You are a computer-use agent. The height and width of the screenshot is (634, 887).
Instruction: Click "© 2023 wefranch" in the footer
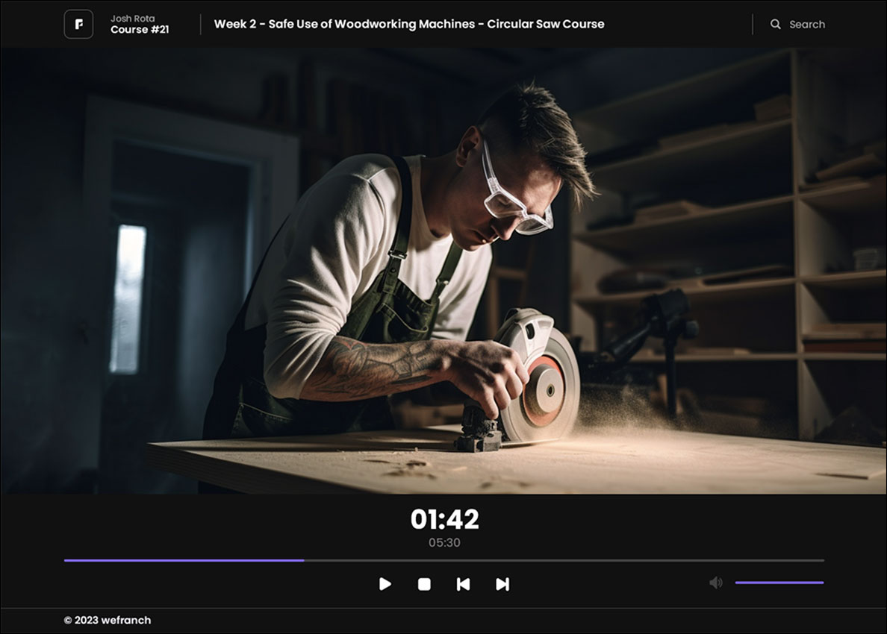[x=107, y=620]
